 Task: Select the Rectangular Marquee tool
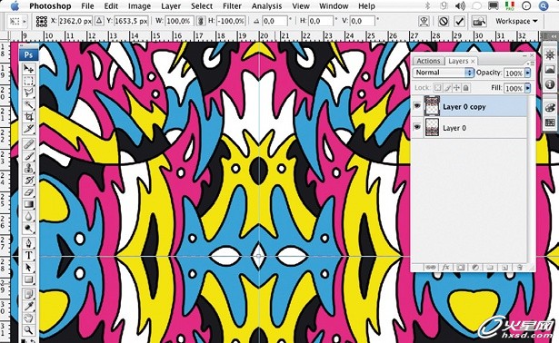(28, 81)
